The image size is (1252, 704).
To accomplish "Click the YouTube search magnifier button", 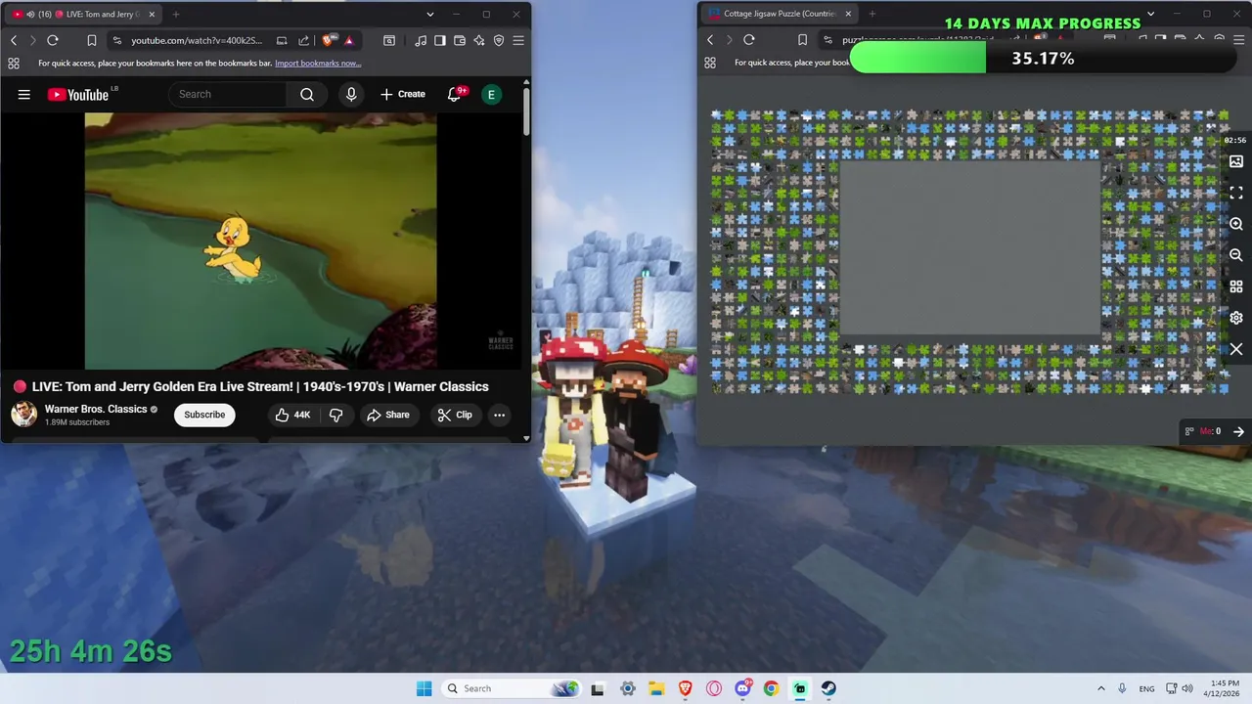I will (x=307, y=95).
